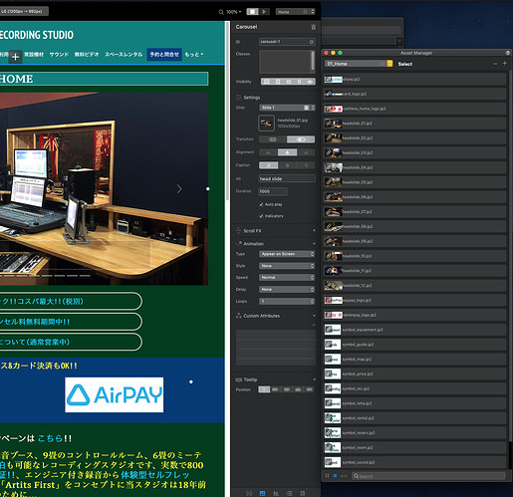Screen dimensions: 513x497
Task: Click the こちら link text
Action: [50, 438]
